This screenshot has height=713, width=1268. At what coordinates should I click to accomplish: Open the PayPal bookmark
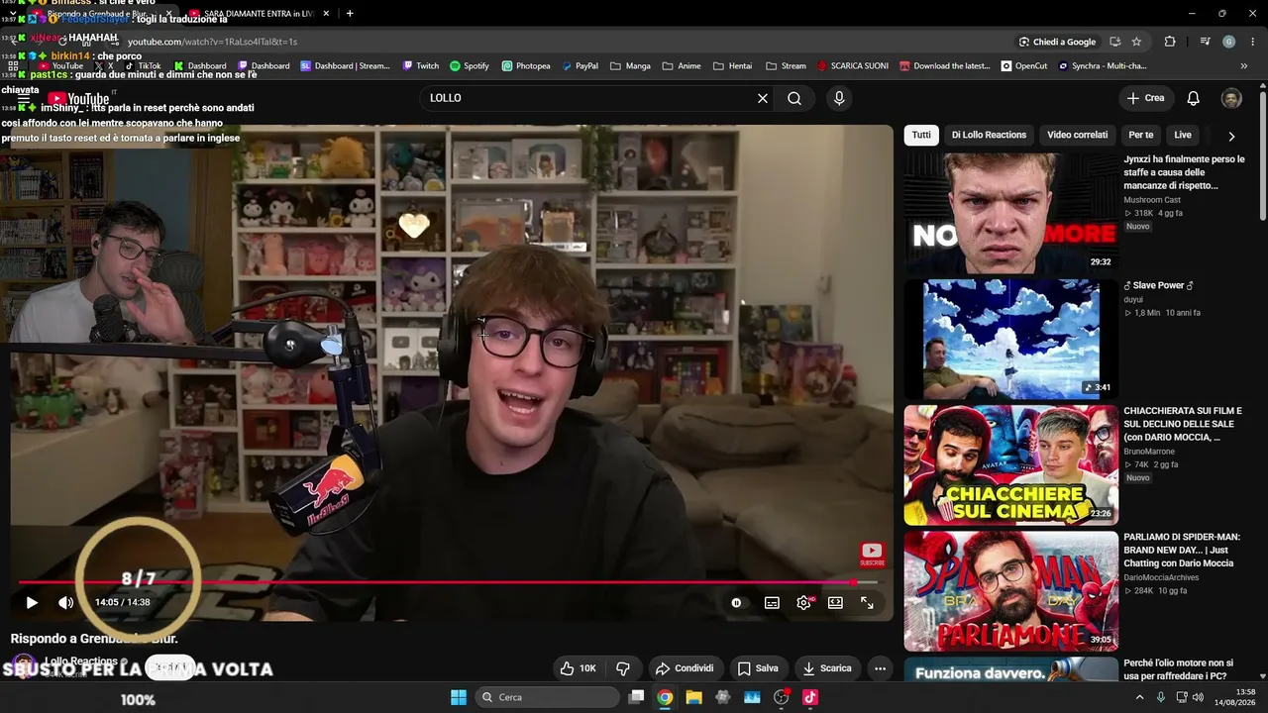(580, 66)
